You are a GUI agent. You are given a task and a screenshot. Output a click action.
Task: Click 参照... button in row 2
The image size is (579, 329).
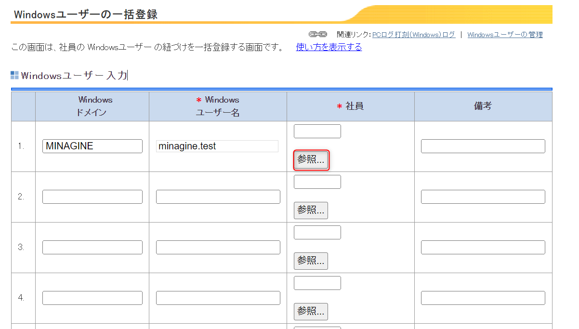pyautogui.click(x=311, y=211)
